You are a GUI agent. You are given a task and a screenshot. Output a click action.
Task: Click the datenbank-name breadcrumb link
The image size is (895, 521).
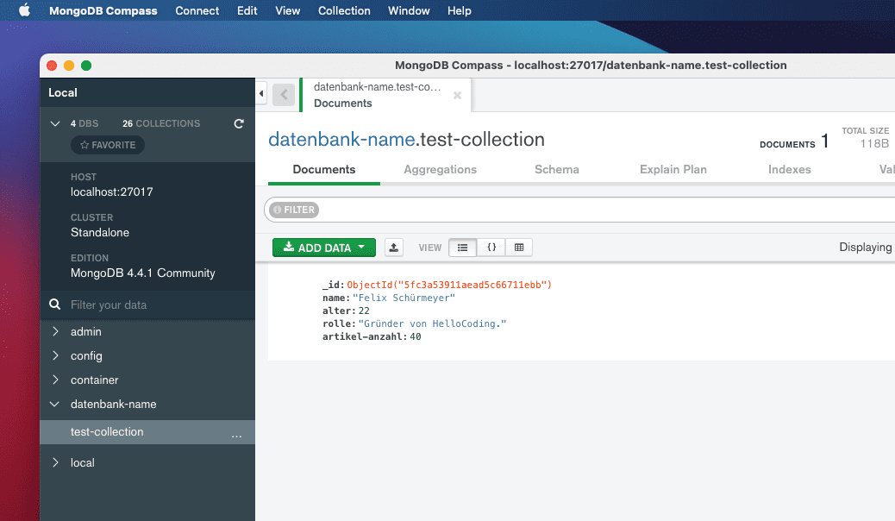click(341, 140)
